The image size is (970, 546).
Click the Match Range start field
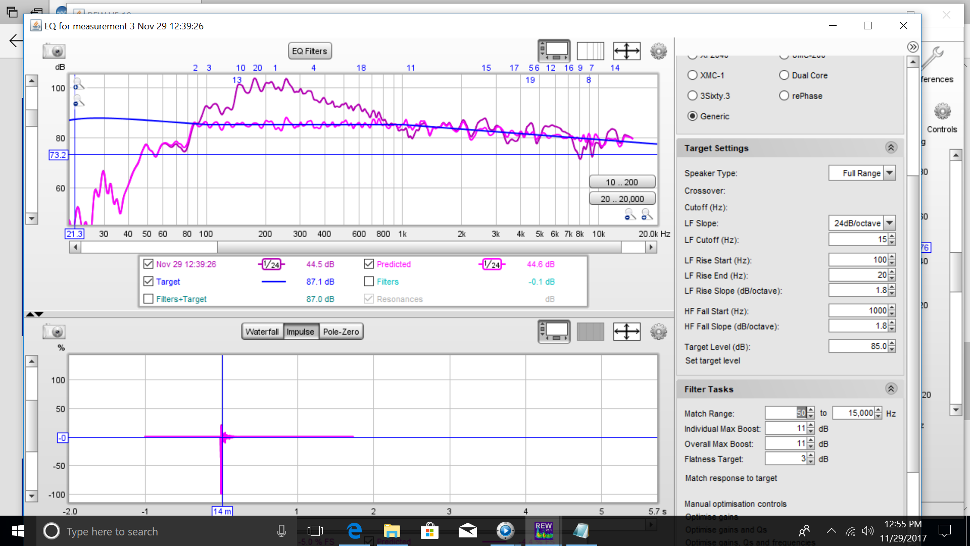pyautogui.click(x=786, y=413)
